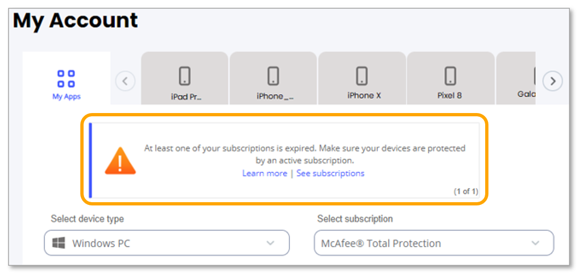Switch to the iPhone X tab label
Image resolution: width=578 pixels, height=275 pixels.
coord(364,96)
